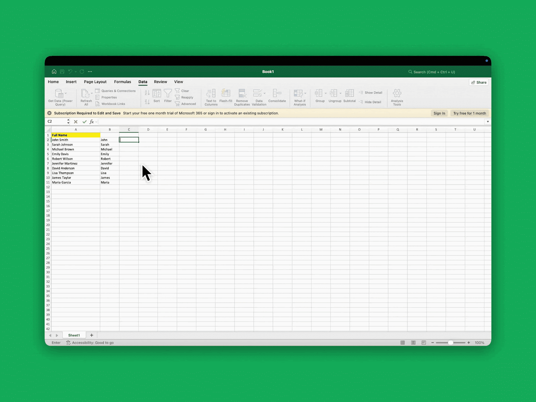
Task: Apply a Filter to the data
Action: coord(167,95)
